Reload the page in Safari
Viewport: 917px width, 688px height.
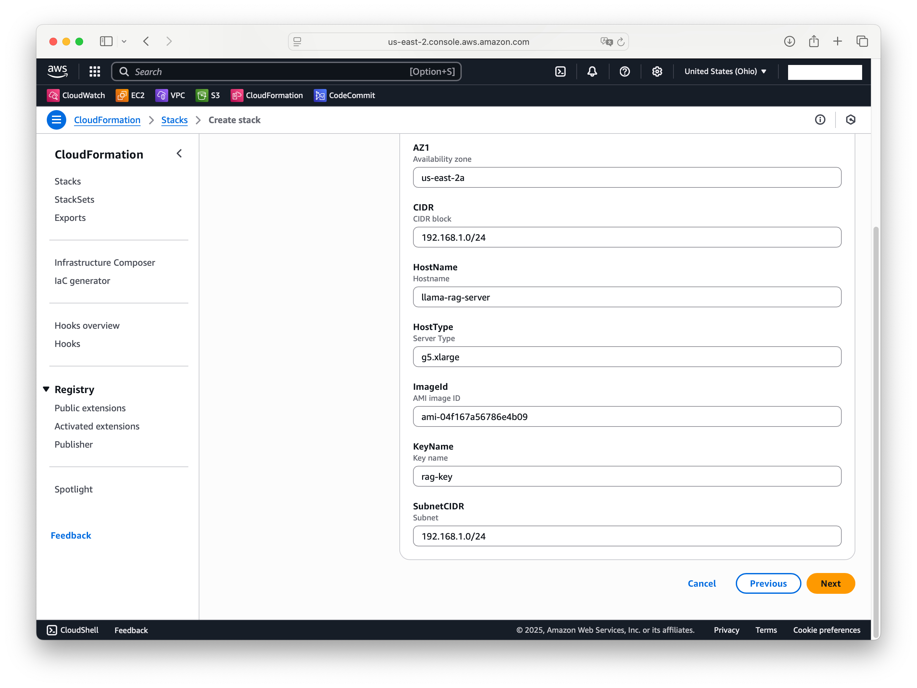coord(621,42)
